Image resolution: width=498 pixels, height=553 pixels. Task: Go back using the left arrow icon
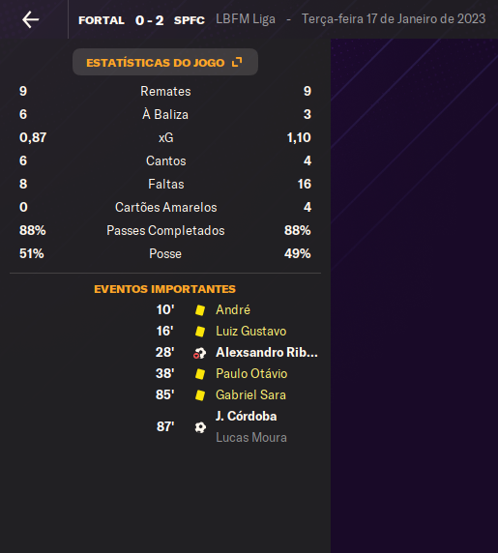[x=31, y=19]
